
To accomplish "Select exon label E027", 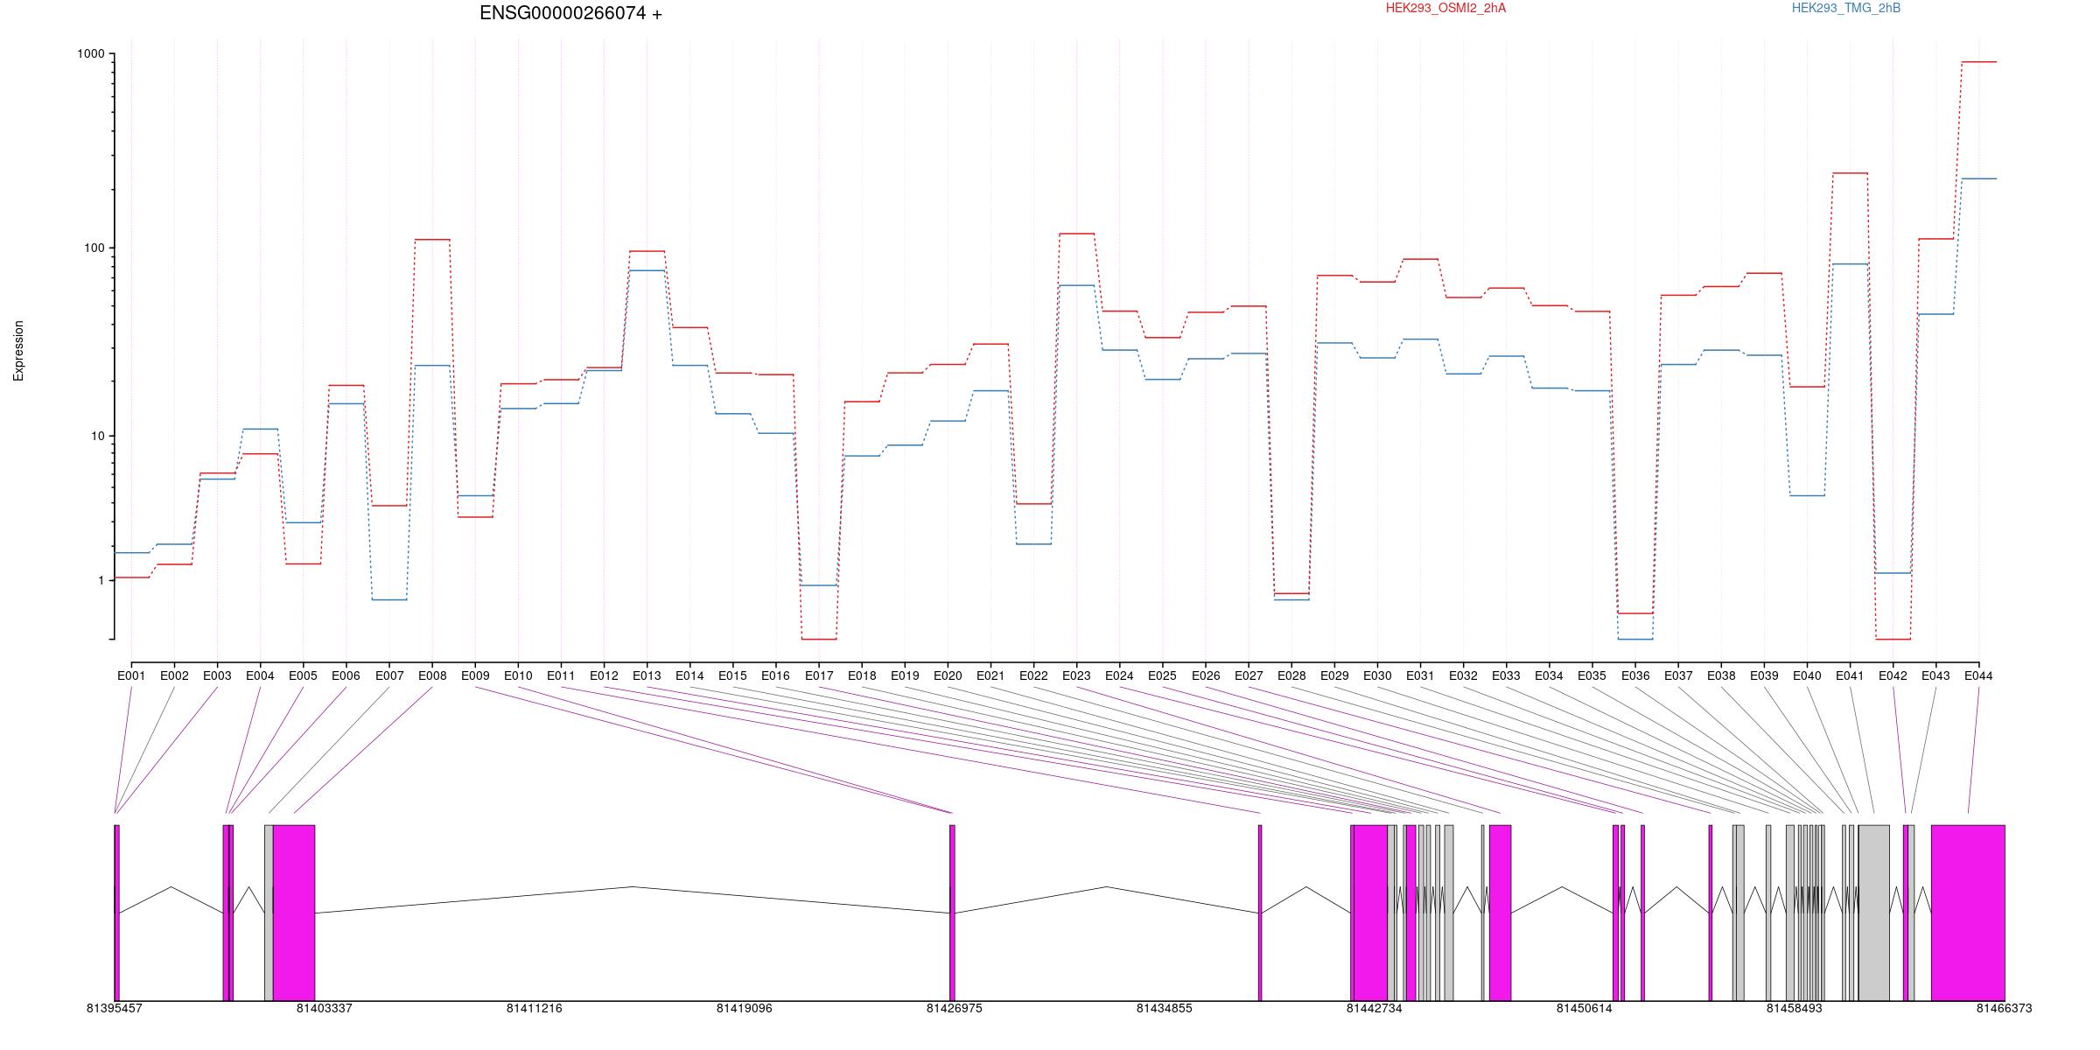I will click(1249, 675).
